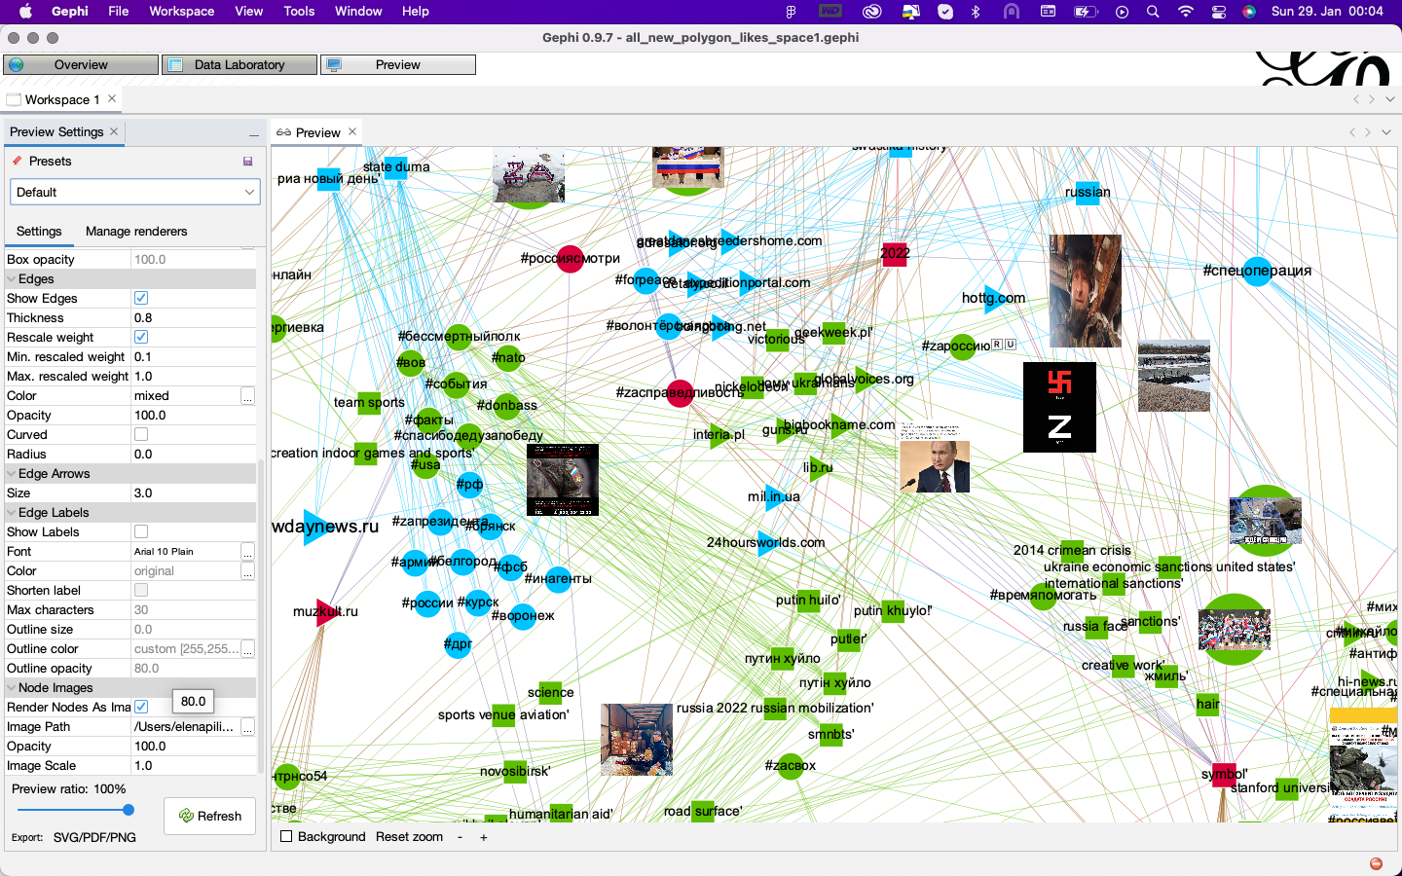The image size is (1402, 876).
Task: Collapse the Edge Labels section
Action: 12,512
